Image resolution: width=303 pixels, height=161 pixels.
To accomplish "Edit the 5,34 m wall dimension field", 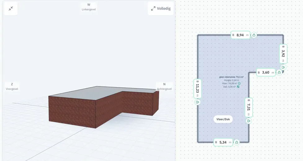I will (223, 142).
